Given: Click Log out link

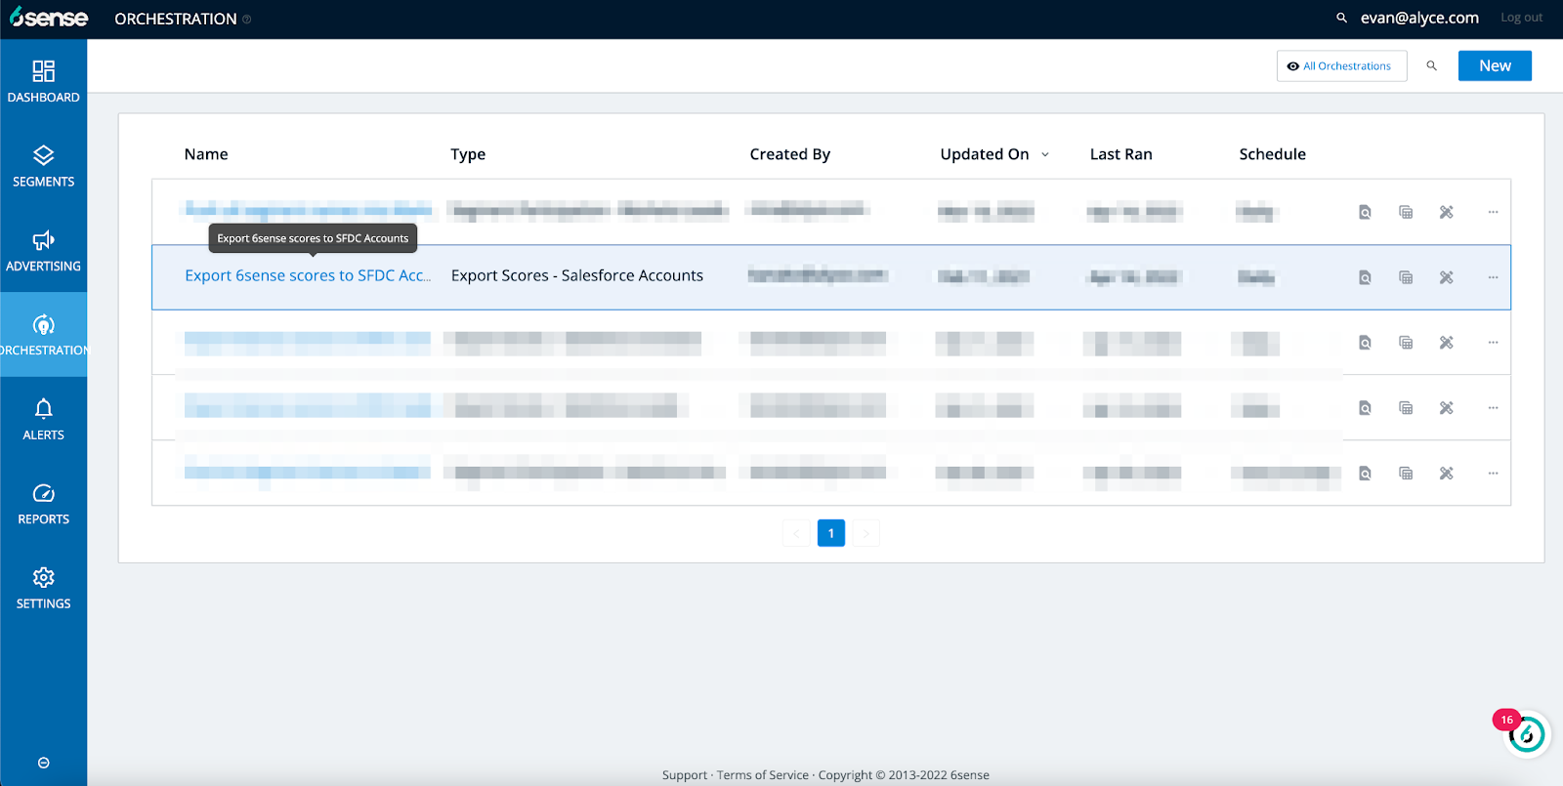Looking at the screenshot, I should coord(1521,18).
